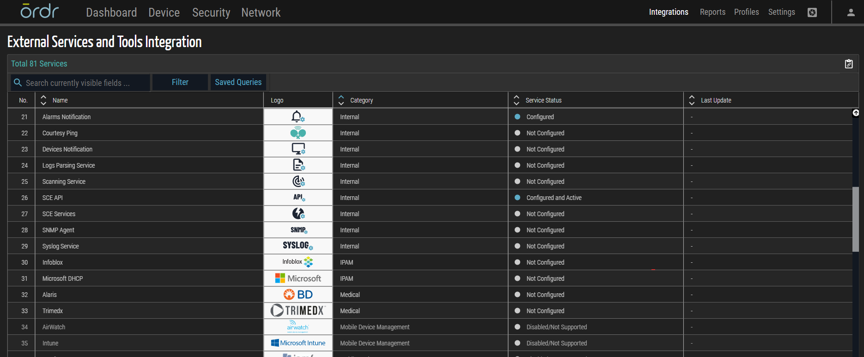This screenshot has width=864, height=357.
Task: Switch to the Reports tab
Action: click(x=712, y=12)
